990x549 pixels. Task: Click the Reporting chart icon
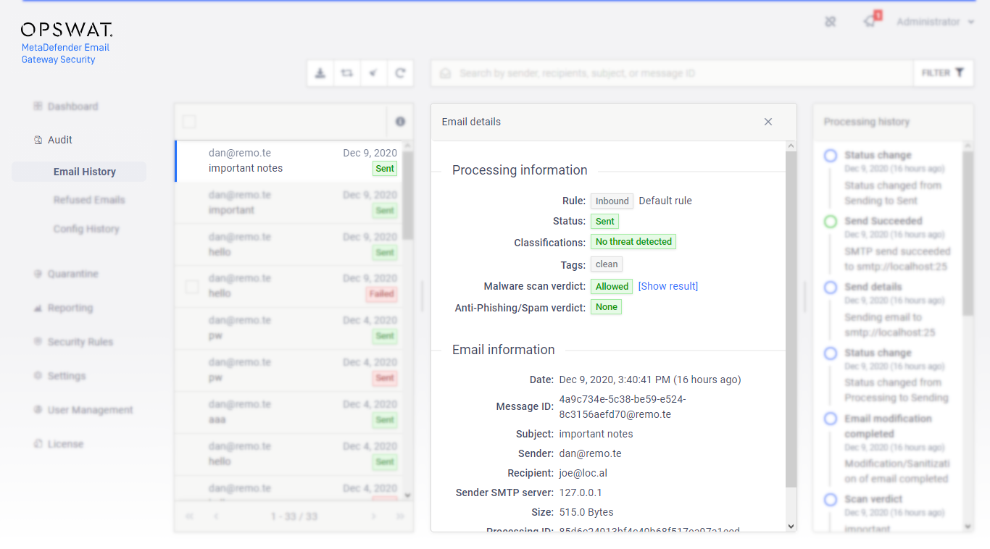point(38,308)
